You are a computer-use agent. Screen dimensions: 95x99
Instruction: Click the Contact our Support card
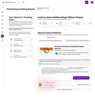pyautogui.click(x=21, y=45)
